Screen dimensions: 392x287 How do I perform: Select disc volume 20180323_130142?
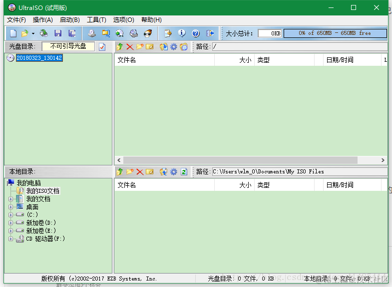(39, 58)
